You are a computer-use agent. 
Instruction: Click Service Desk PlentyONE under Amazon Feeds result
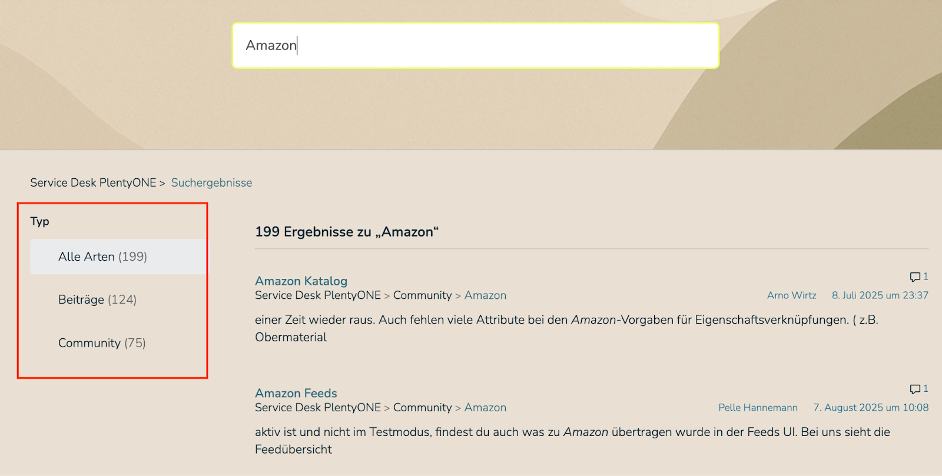click(318, 408)
